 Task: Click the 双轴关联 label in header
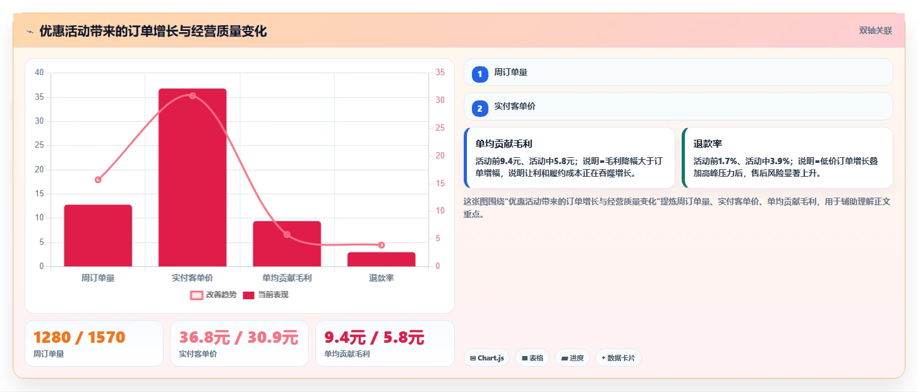pos(875,31)
